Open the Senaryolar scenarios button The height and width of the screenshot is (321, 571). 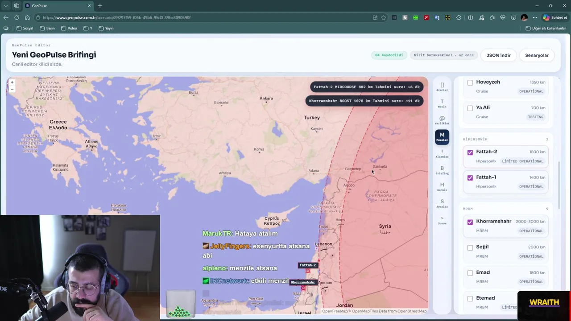[x=537, y=55]
